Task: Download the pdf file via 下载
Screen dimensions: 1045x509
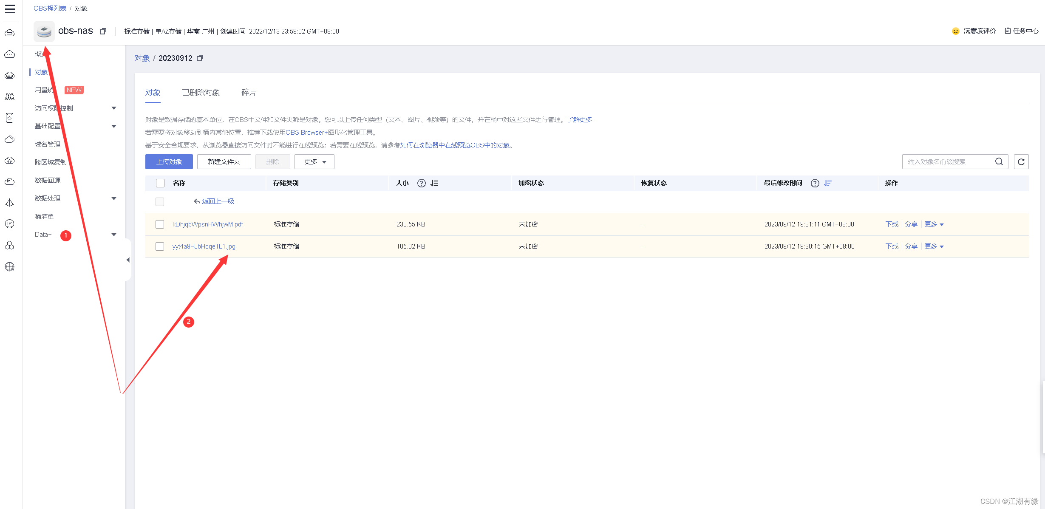Action: [892, 224]
